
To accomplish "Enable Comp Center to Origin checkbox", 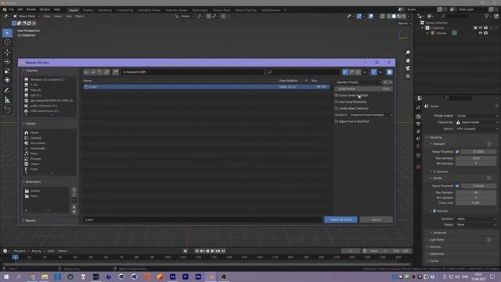I will (x=336, y=96).
